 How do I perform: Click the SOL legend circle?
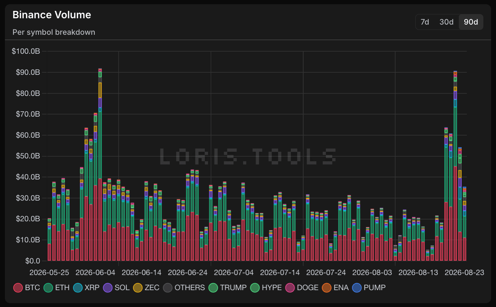tap(108, 288)
